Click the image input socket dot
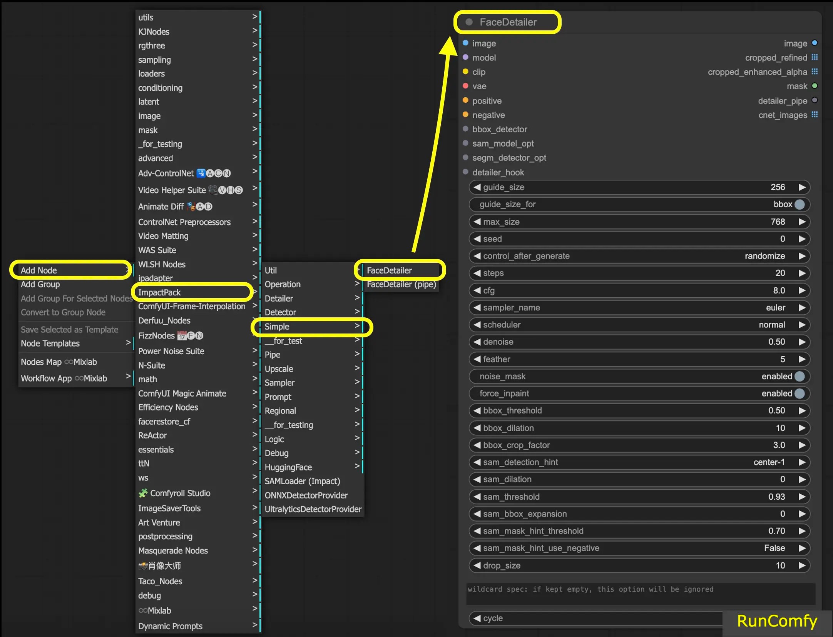Screen dimensions: 833x637 point(465,43)
